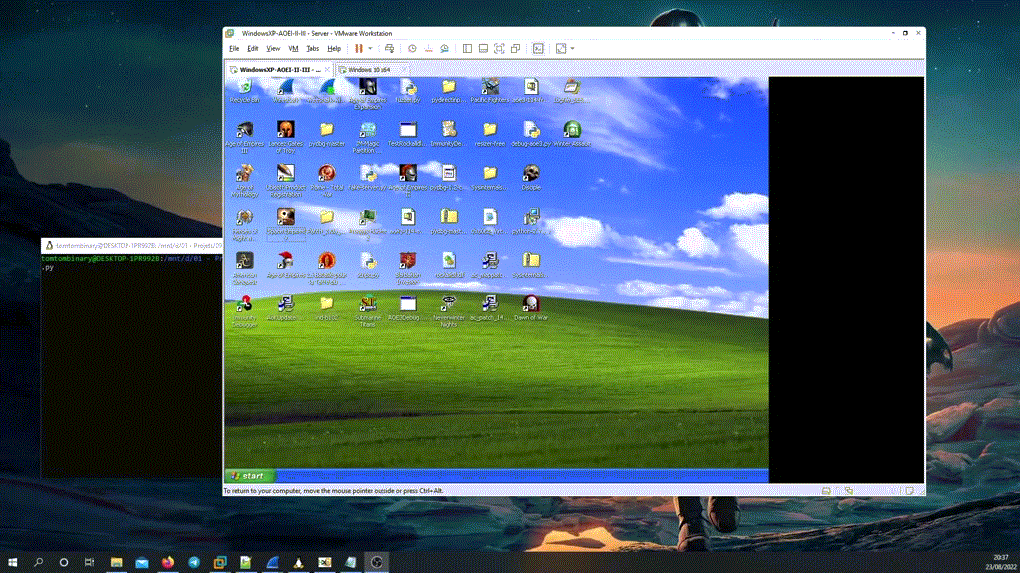Select the Dawn of War shortcut

[531, 308]
